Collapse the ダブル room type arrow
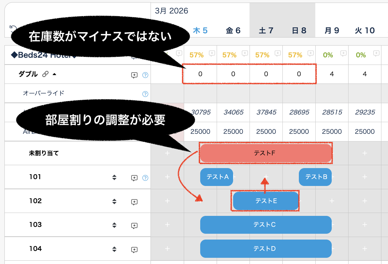This screenshot has height=264, width=388. 54,74
